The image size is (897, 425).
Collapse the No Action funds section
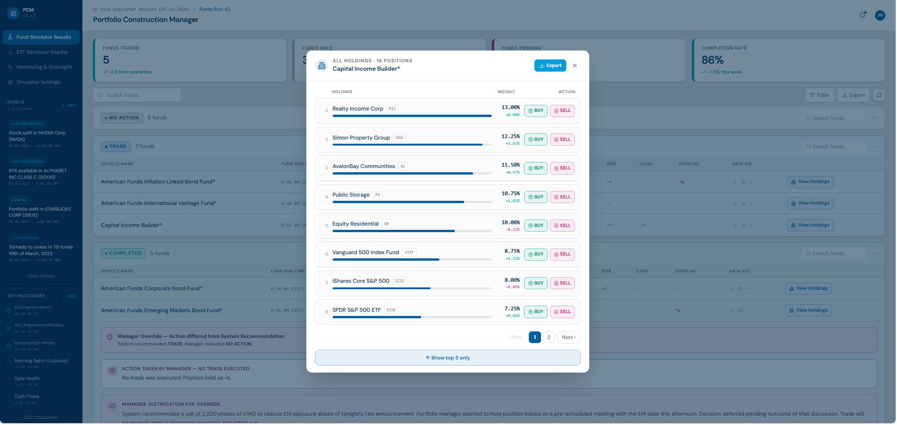click(874, 118)
